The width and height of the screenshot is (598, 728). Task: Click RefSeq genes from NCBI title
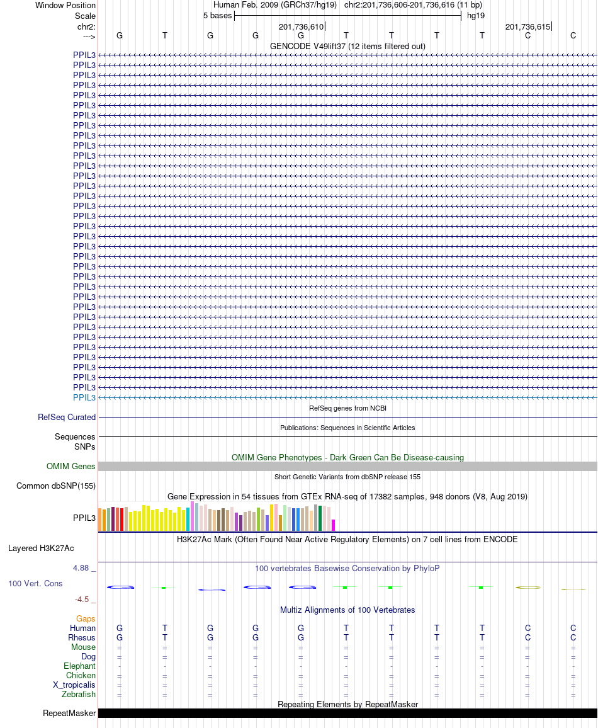point(347,408)
